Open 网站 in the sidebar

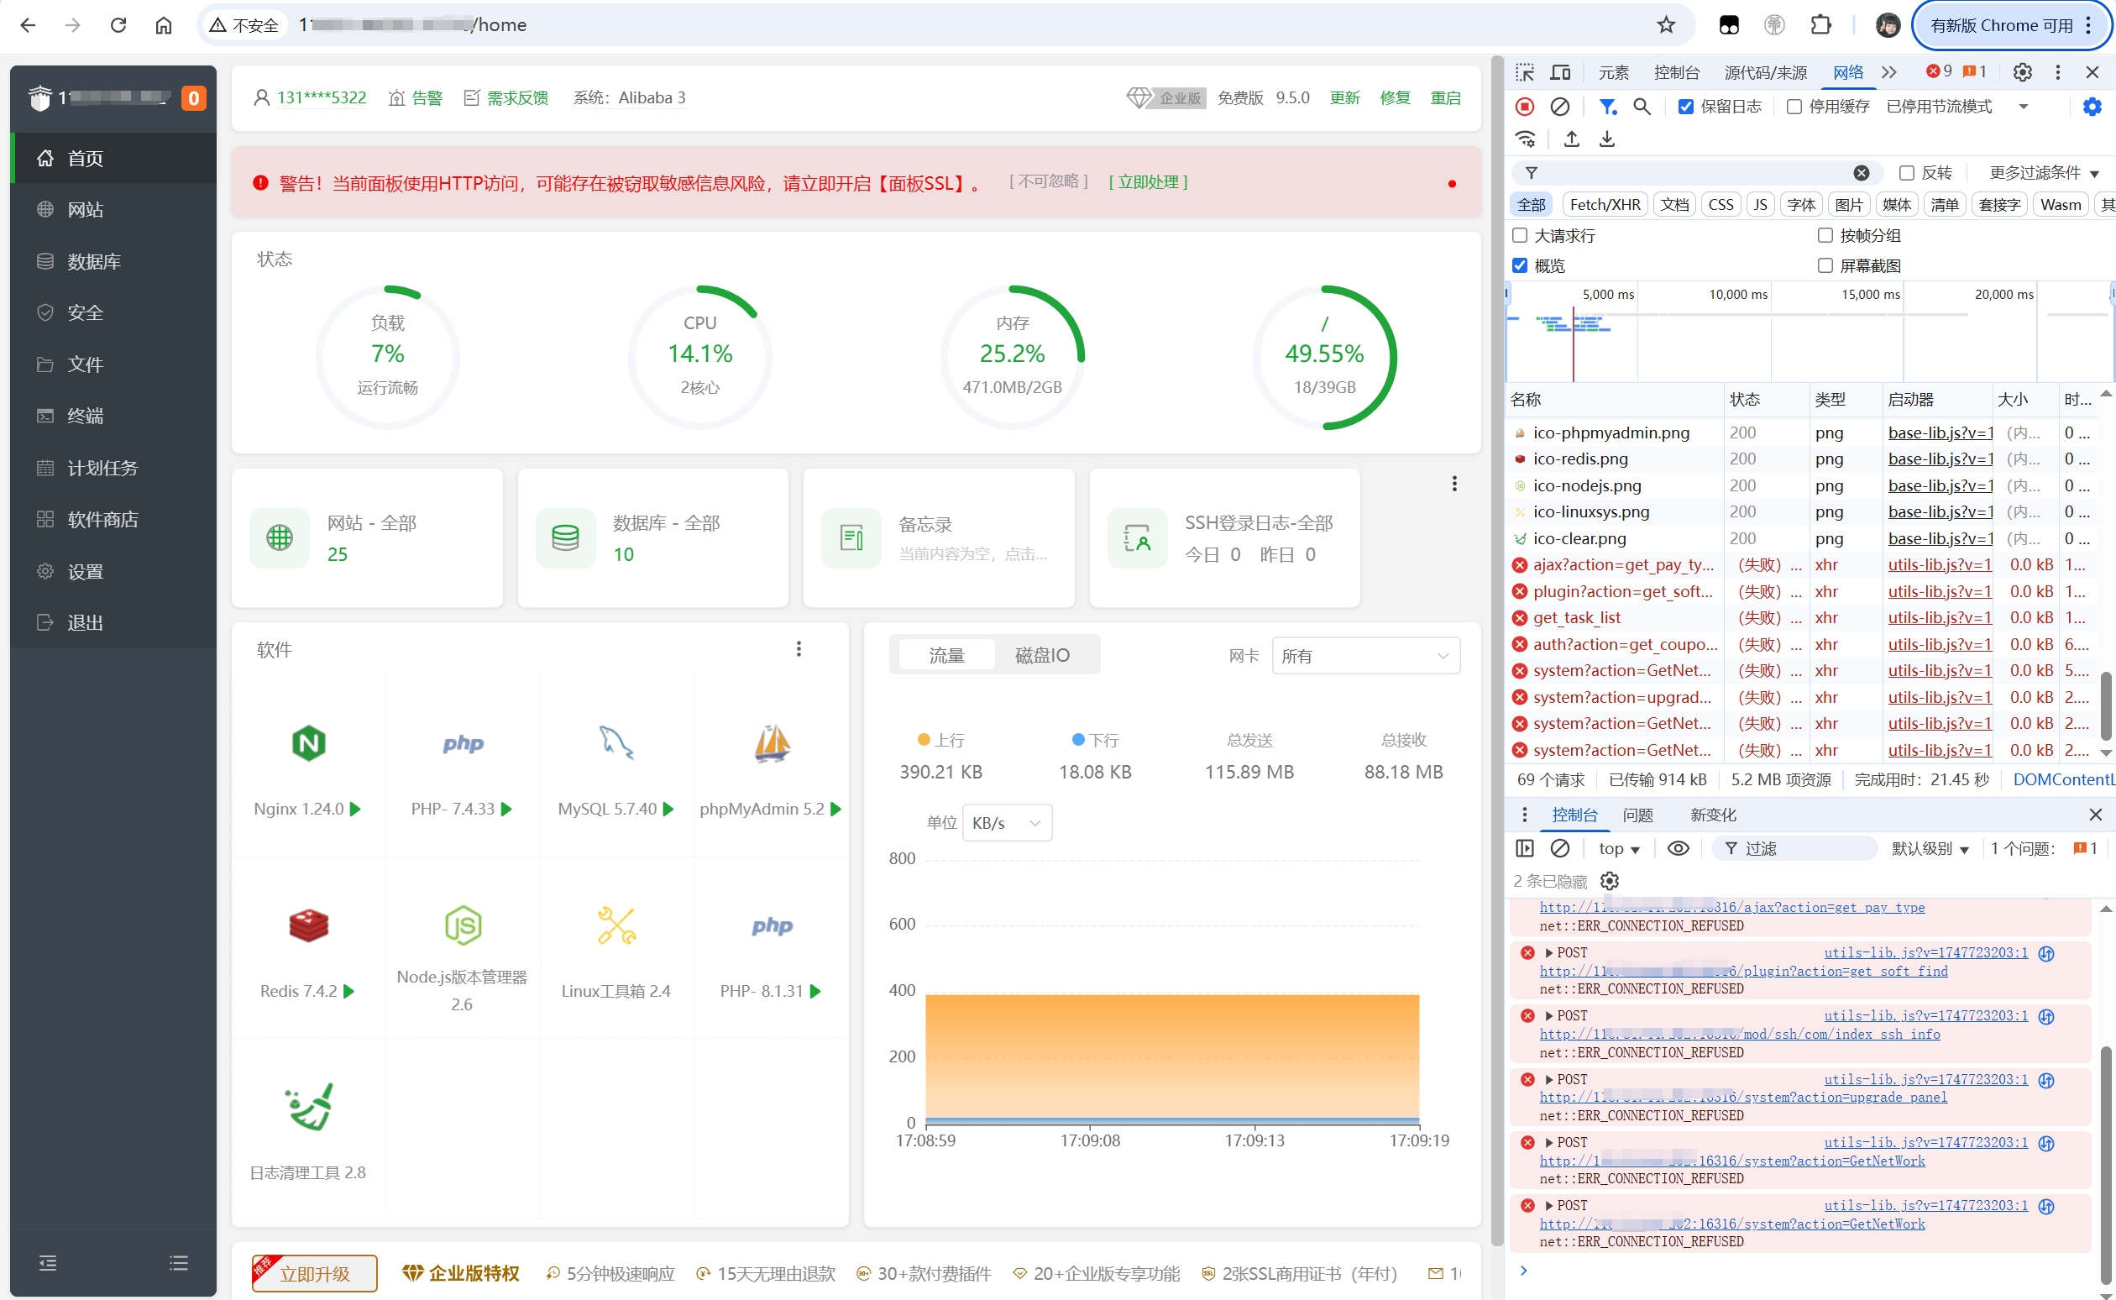(x=113, y=209)
